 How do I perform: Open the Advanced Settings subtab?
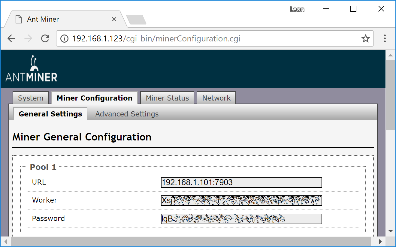pos(127,114)
